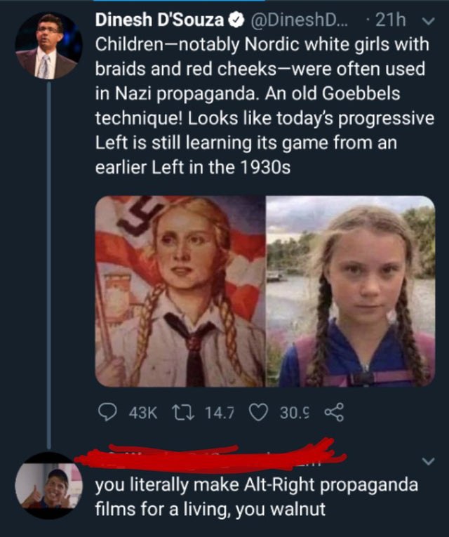Open the @DineshD... handle link

click(x=300, y=20)
